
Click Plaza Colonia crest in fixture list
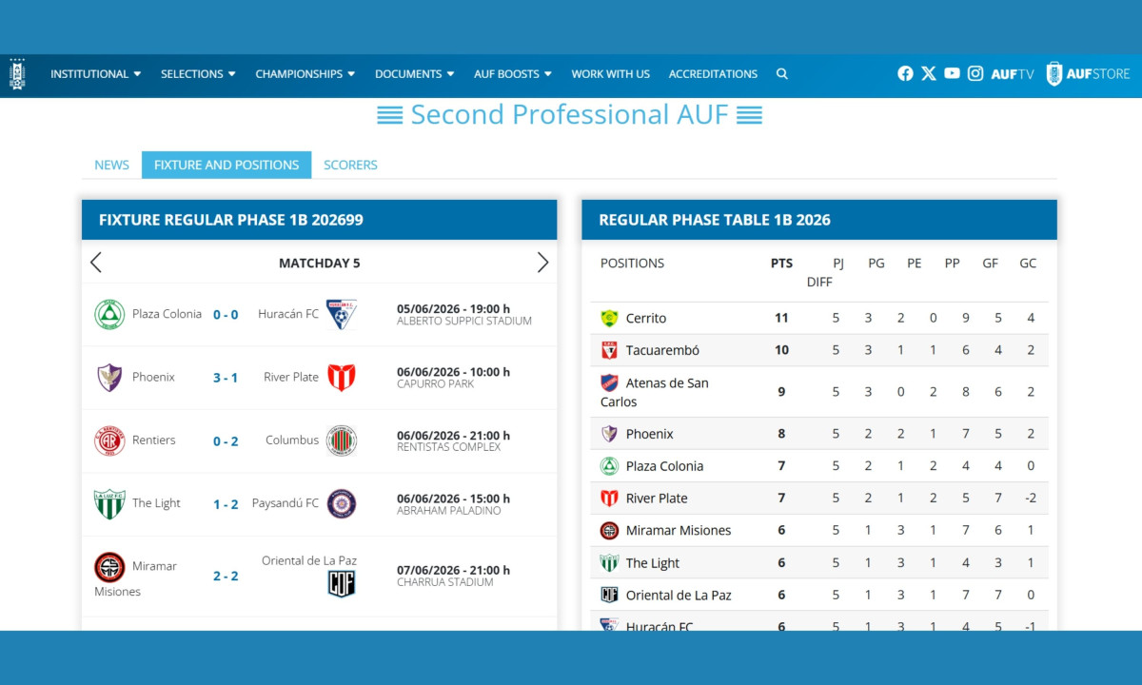coord(109,314)
